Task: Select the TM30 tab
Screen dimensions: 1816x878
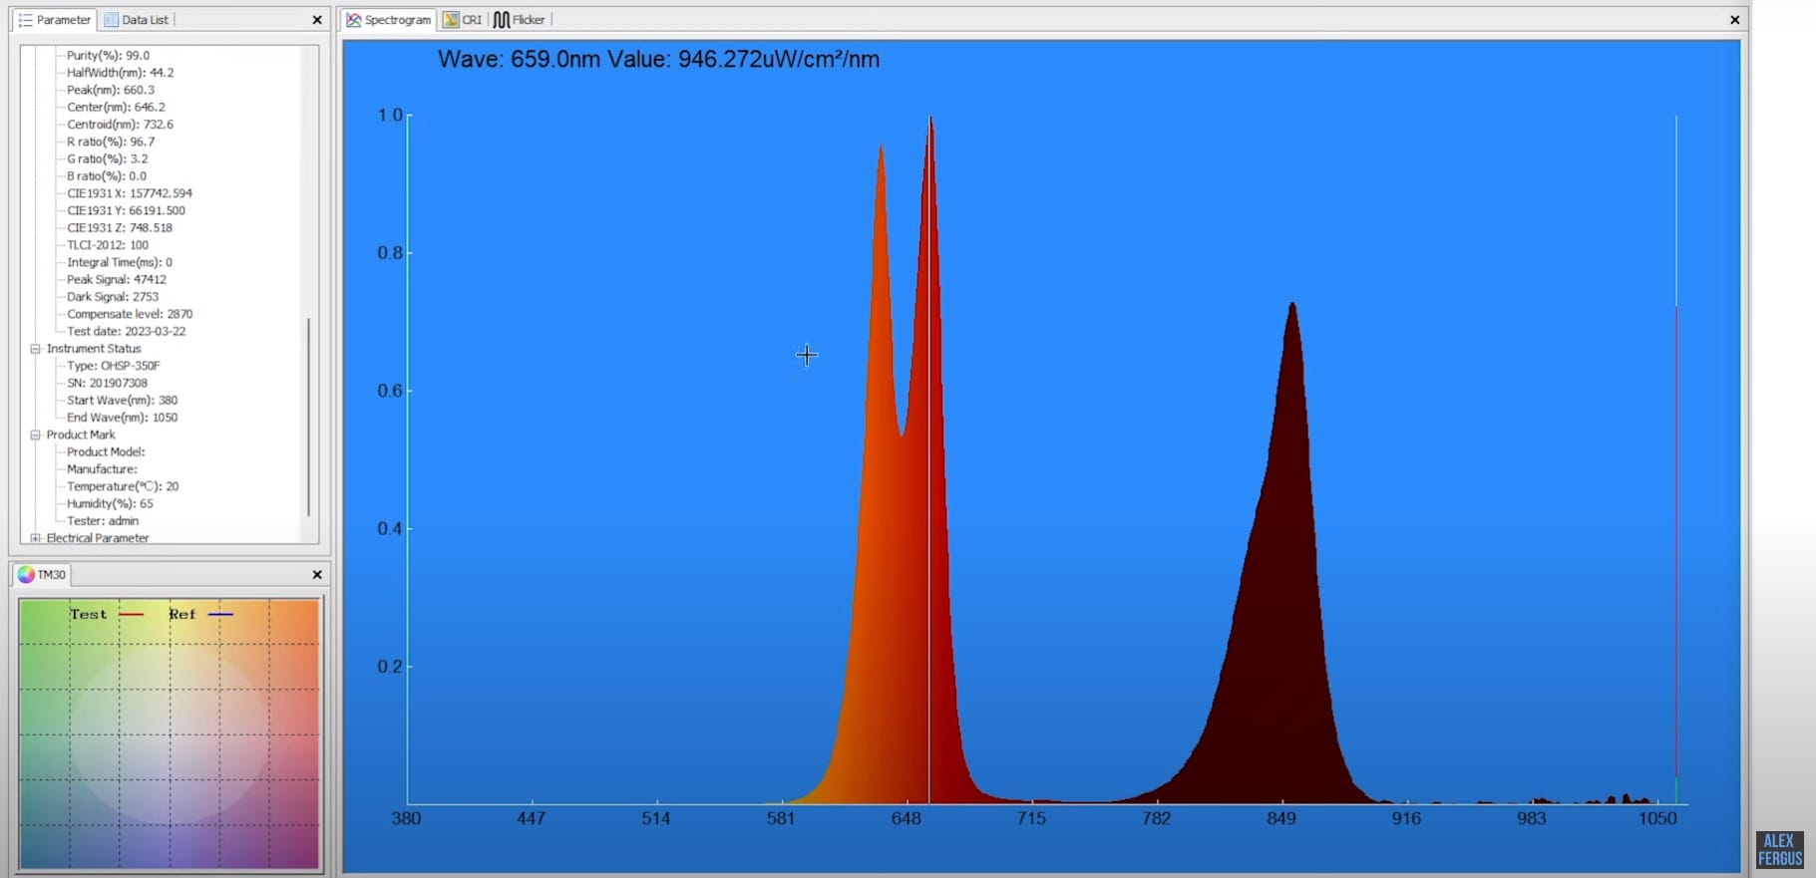Action: coord(42,575)
